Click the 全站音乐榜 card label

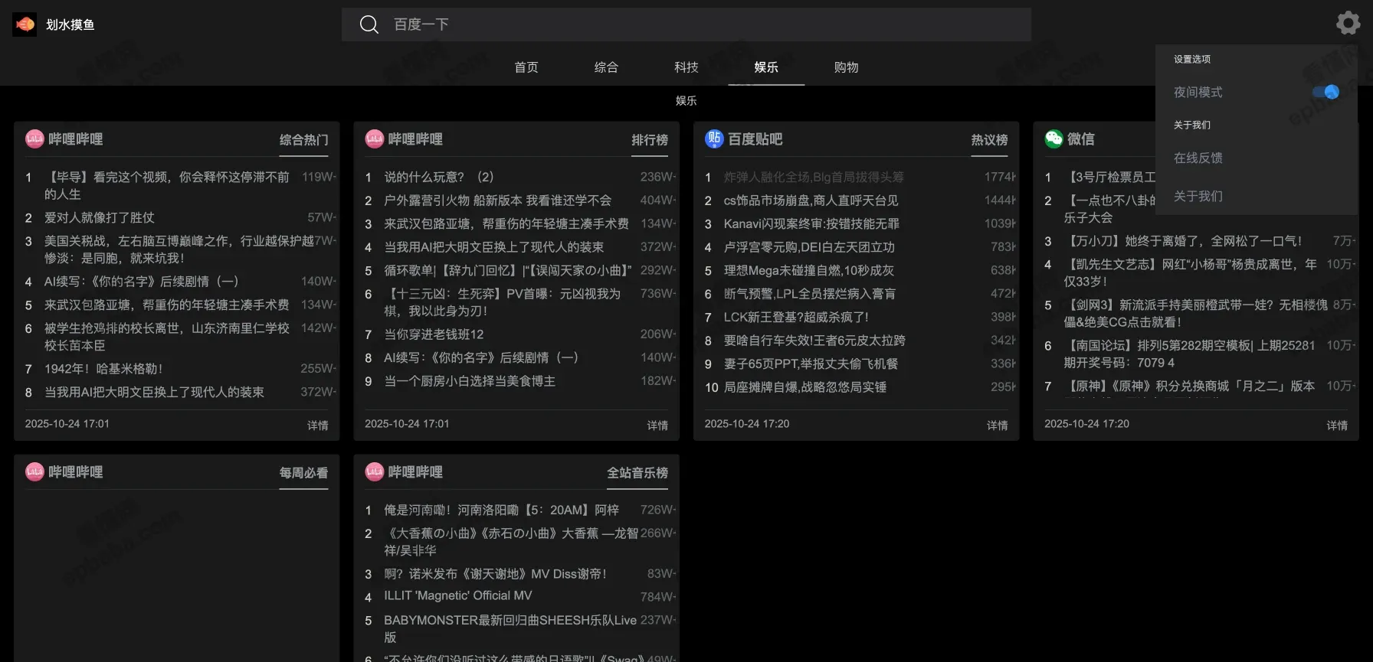pyautogui.click(x=637, y=473)
